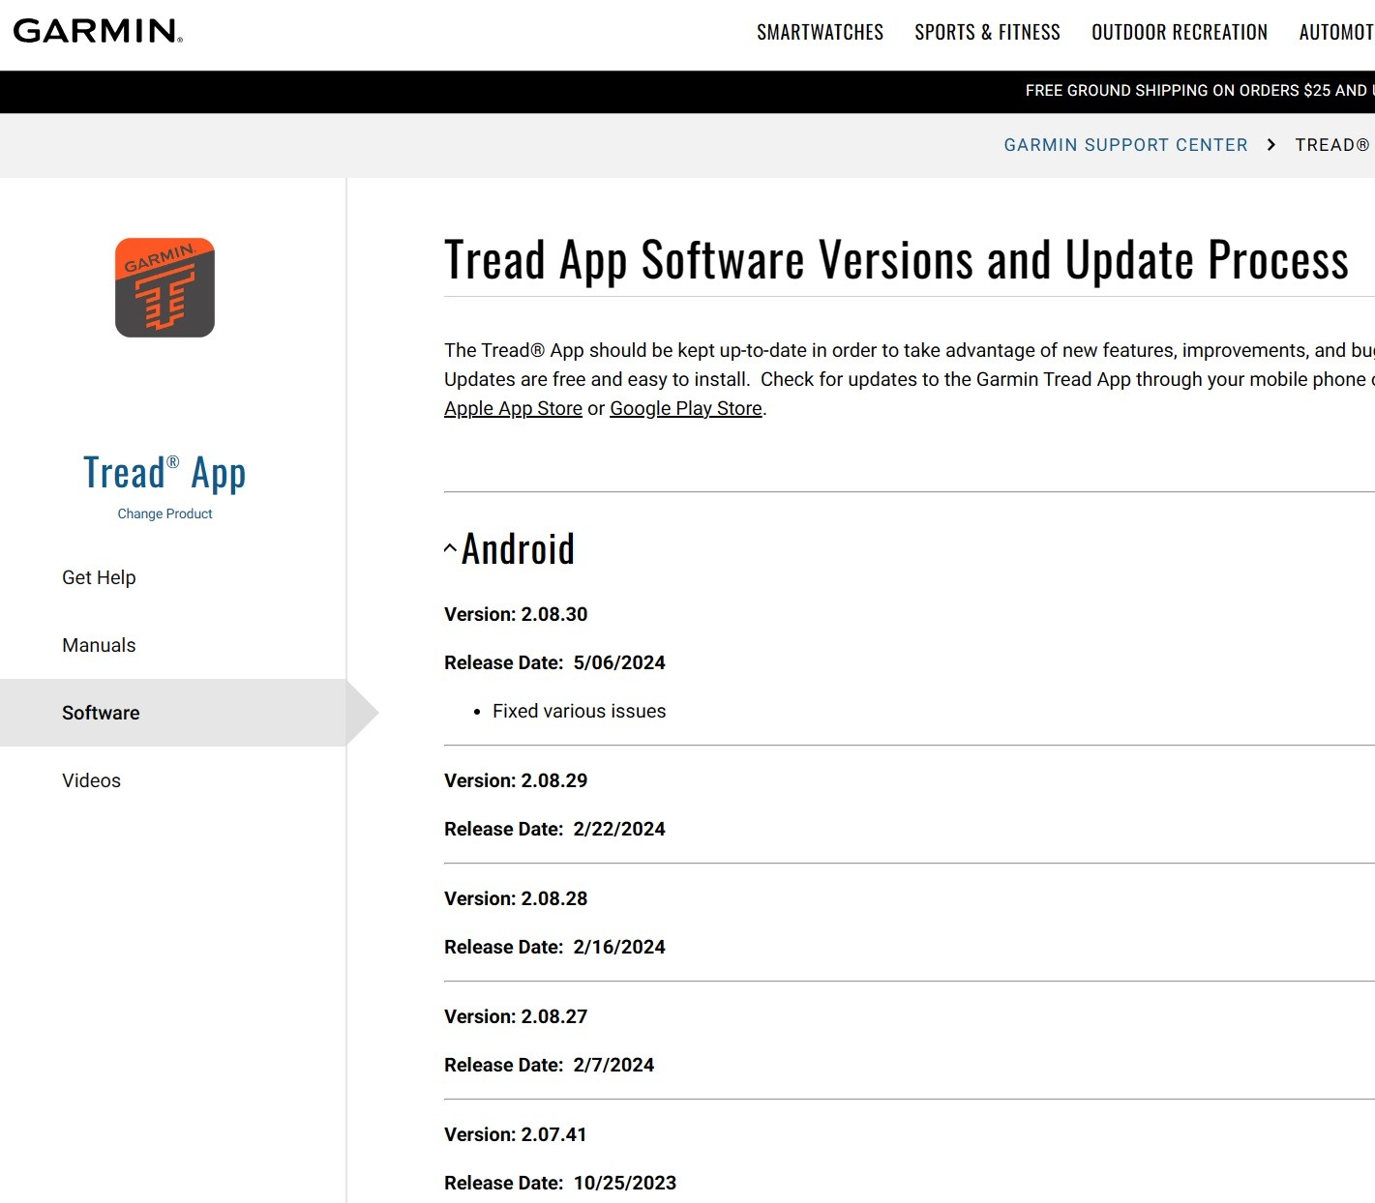1375x1203 pixels.
Task: Open Videos in sidebar
Action: pos(91,780)
